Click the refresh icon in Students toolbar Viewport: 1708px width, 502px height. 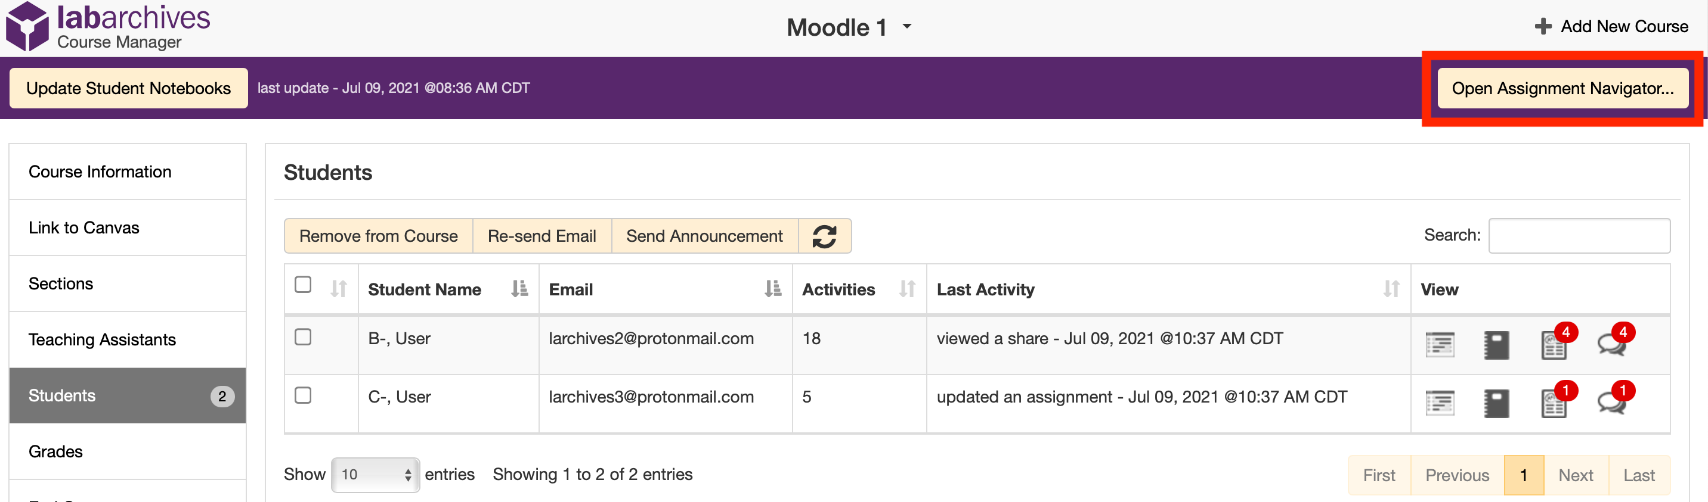click(824, 236)
